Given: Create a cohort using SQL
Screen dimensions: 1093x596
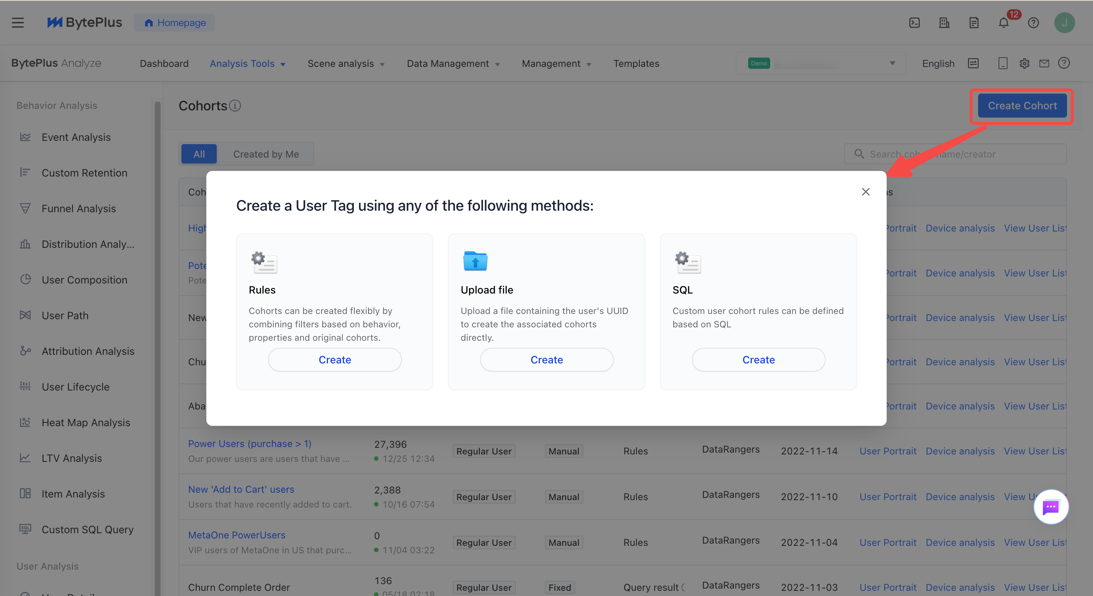Looking at the screenshot, I should click(758, 360).
